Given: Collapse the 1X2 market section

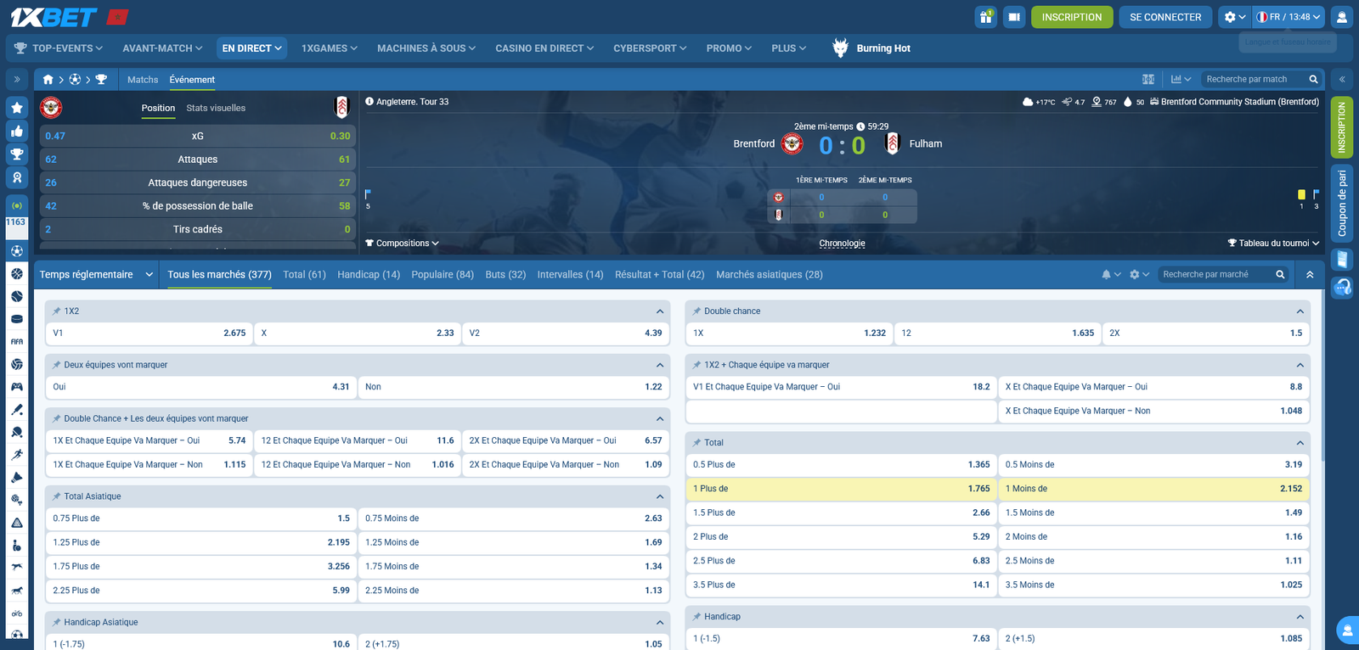Looking at the screenshot, I should pyautogui.click(x=660, y=311).
